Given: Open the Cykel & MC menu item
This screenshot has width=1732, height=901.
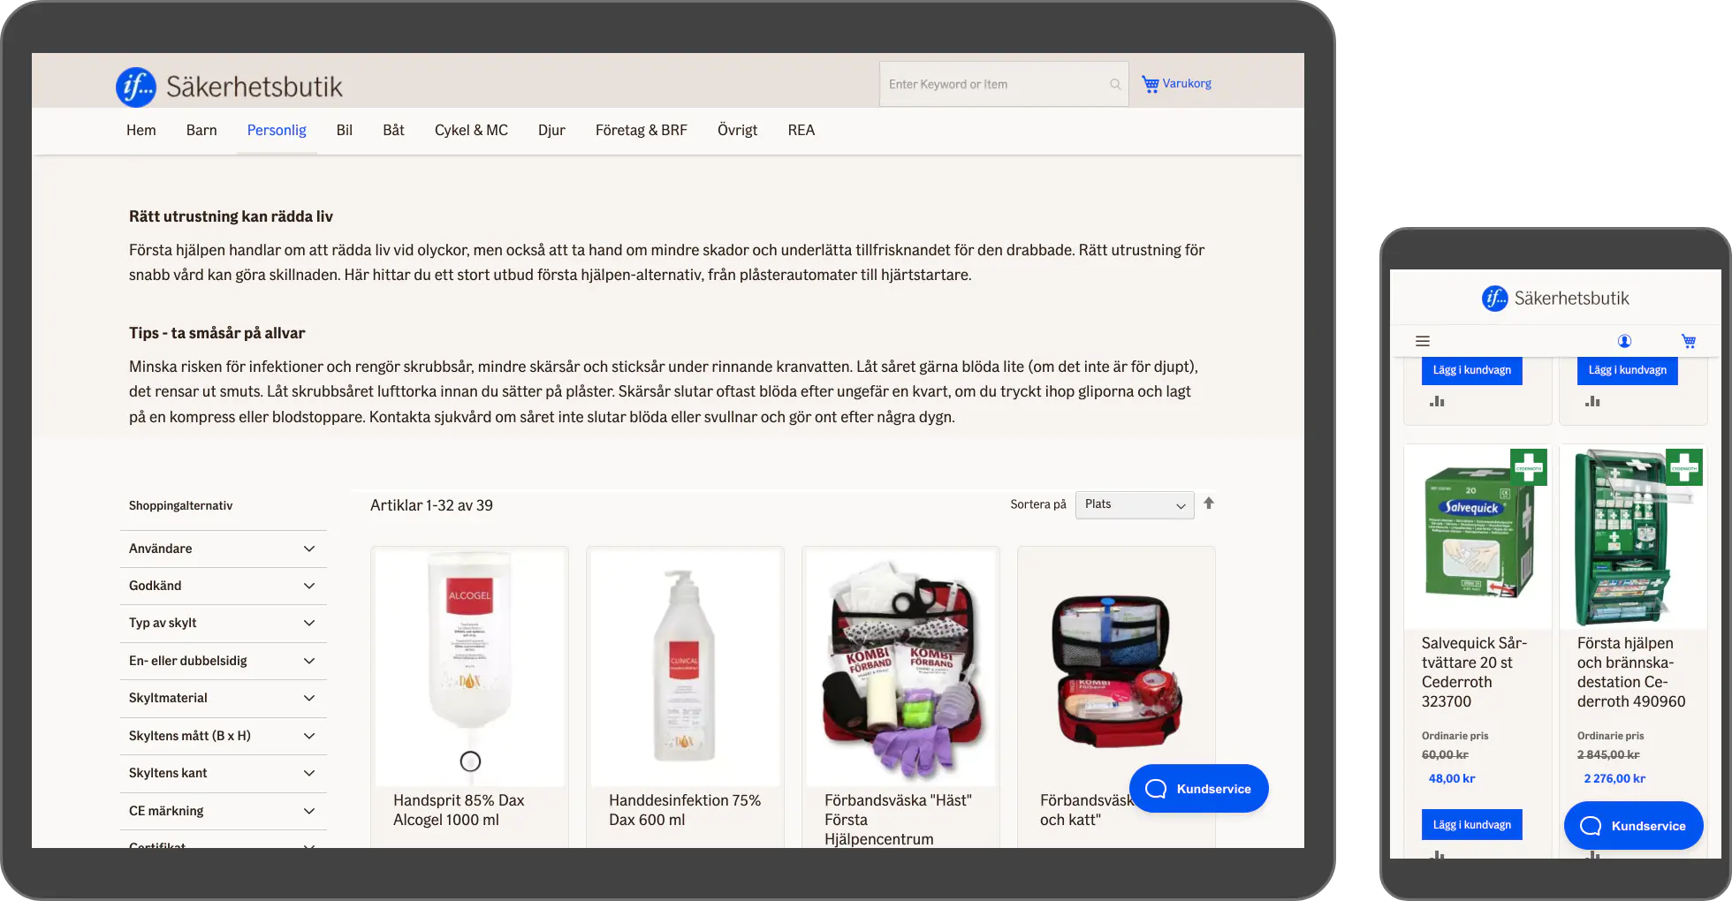Looking at the screenshot, I should [x=471, y=131].
